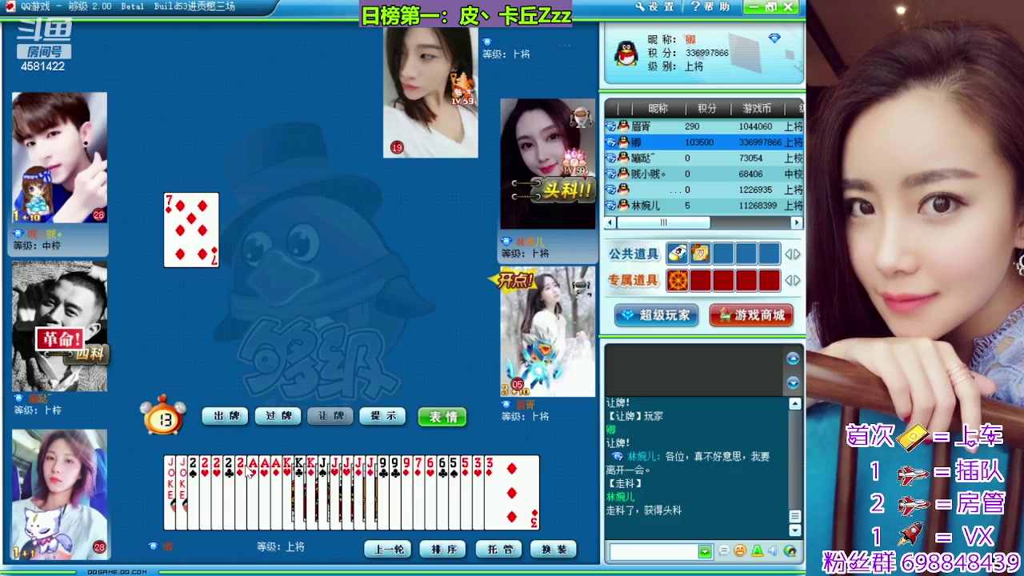The height and width of the screenshot is (576, 1024).
Task: Click the player list horizontal scrollbar thumb
Action: click(x=663, y=222)
